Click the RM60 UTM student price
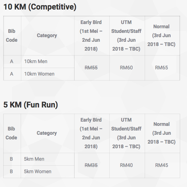Viewport: 187px width, 187px height. [126, 68]
